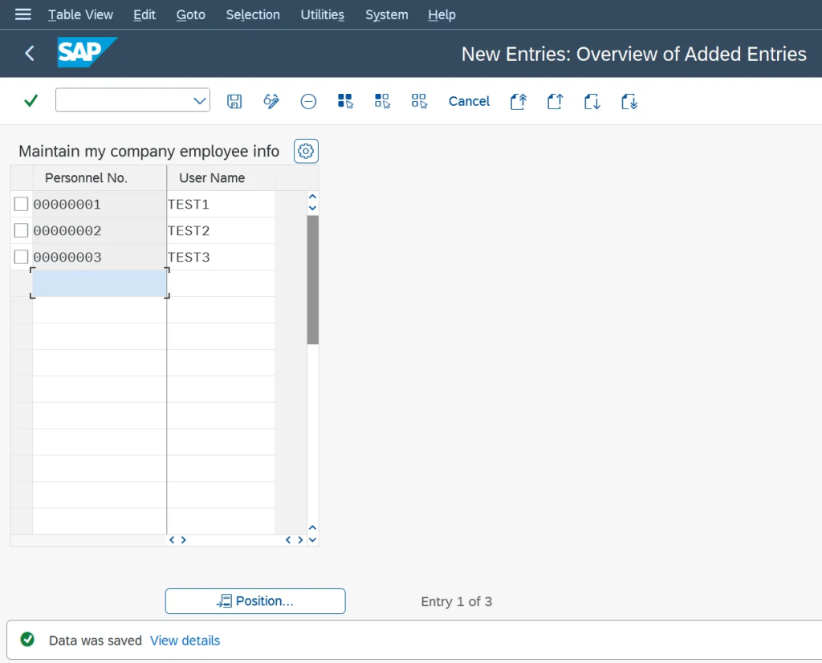
Task: Switch between display and change mode
Action: (271, 101)
